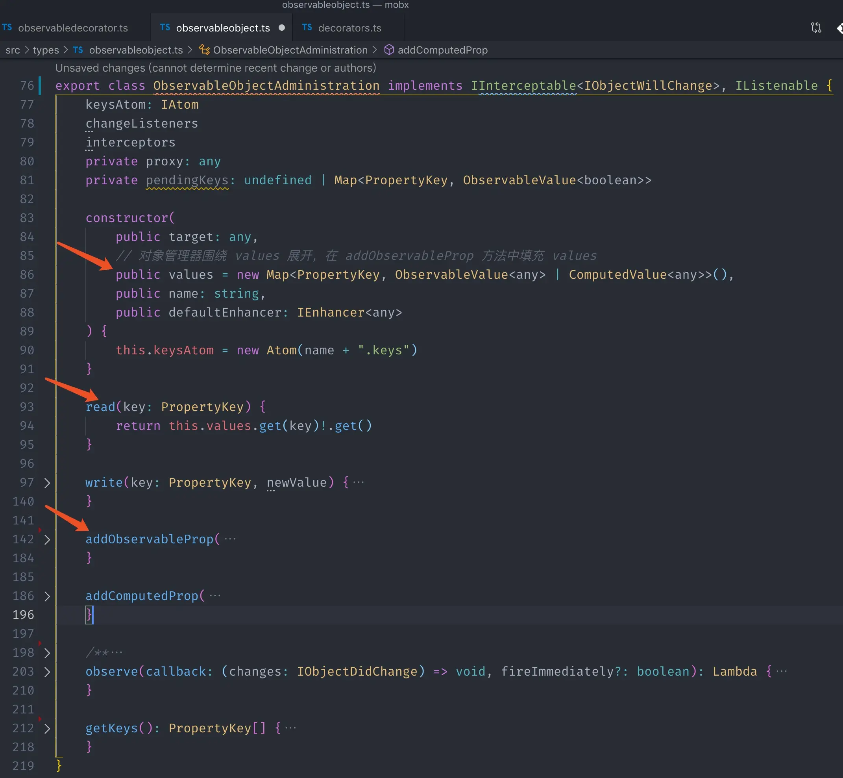Switch to the decorators.ts tab
The image size is (843, 778).
tap(349, 28)
